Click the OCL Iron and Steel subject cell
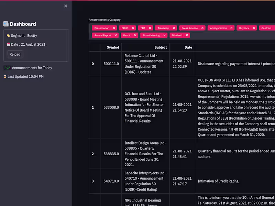Viewport: 275px width, 206px height. 145,107
